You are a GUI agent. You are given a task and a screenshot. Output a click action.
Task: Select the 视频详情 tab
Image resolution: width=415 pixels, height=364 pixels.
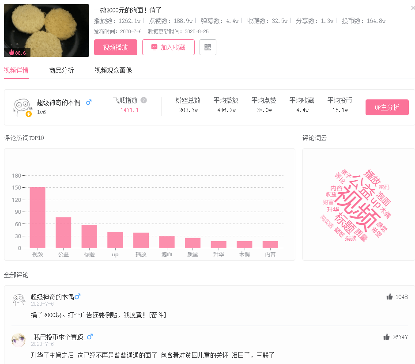click(16, 70)
